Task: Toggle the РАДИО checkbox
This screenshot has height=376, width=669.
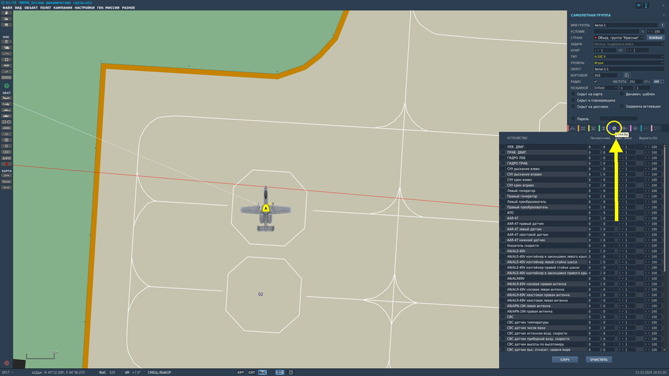Action: pyautogui.click(x=595, y=82)
